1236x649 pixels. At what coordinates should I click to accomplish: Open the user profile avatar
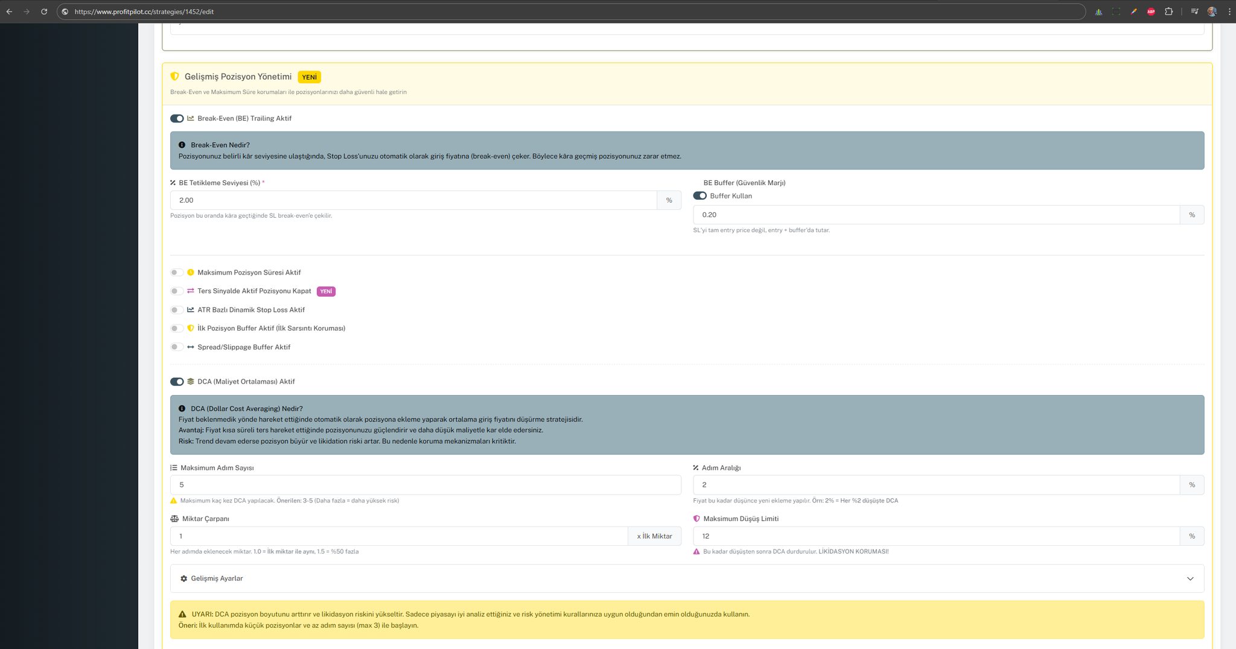click(1212, 11)
